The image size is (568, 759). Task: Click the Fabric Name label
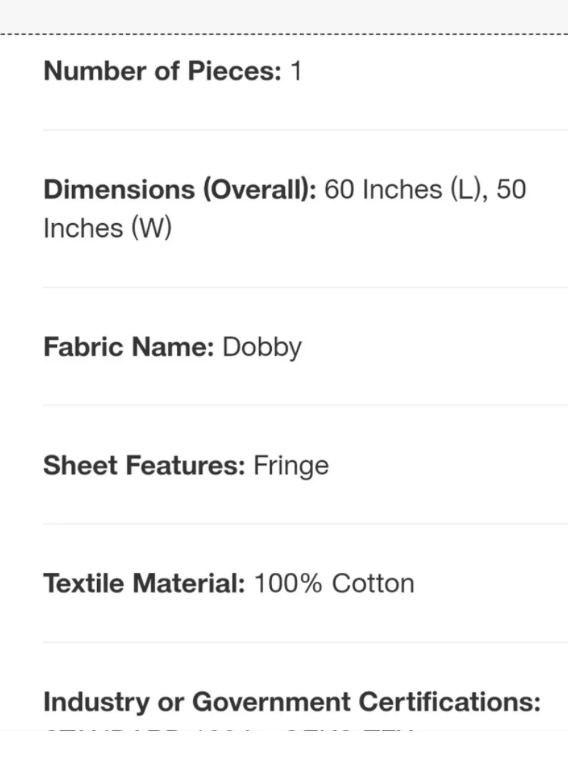pyautogui.click(x=129, y=347)
